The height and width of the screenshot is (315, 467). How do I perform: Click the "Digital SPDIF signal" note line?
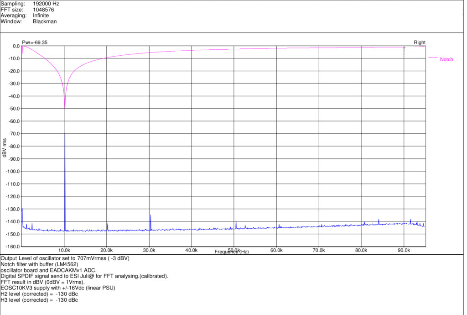click(x=84, y=276)
